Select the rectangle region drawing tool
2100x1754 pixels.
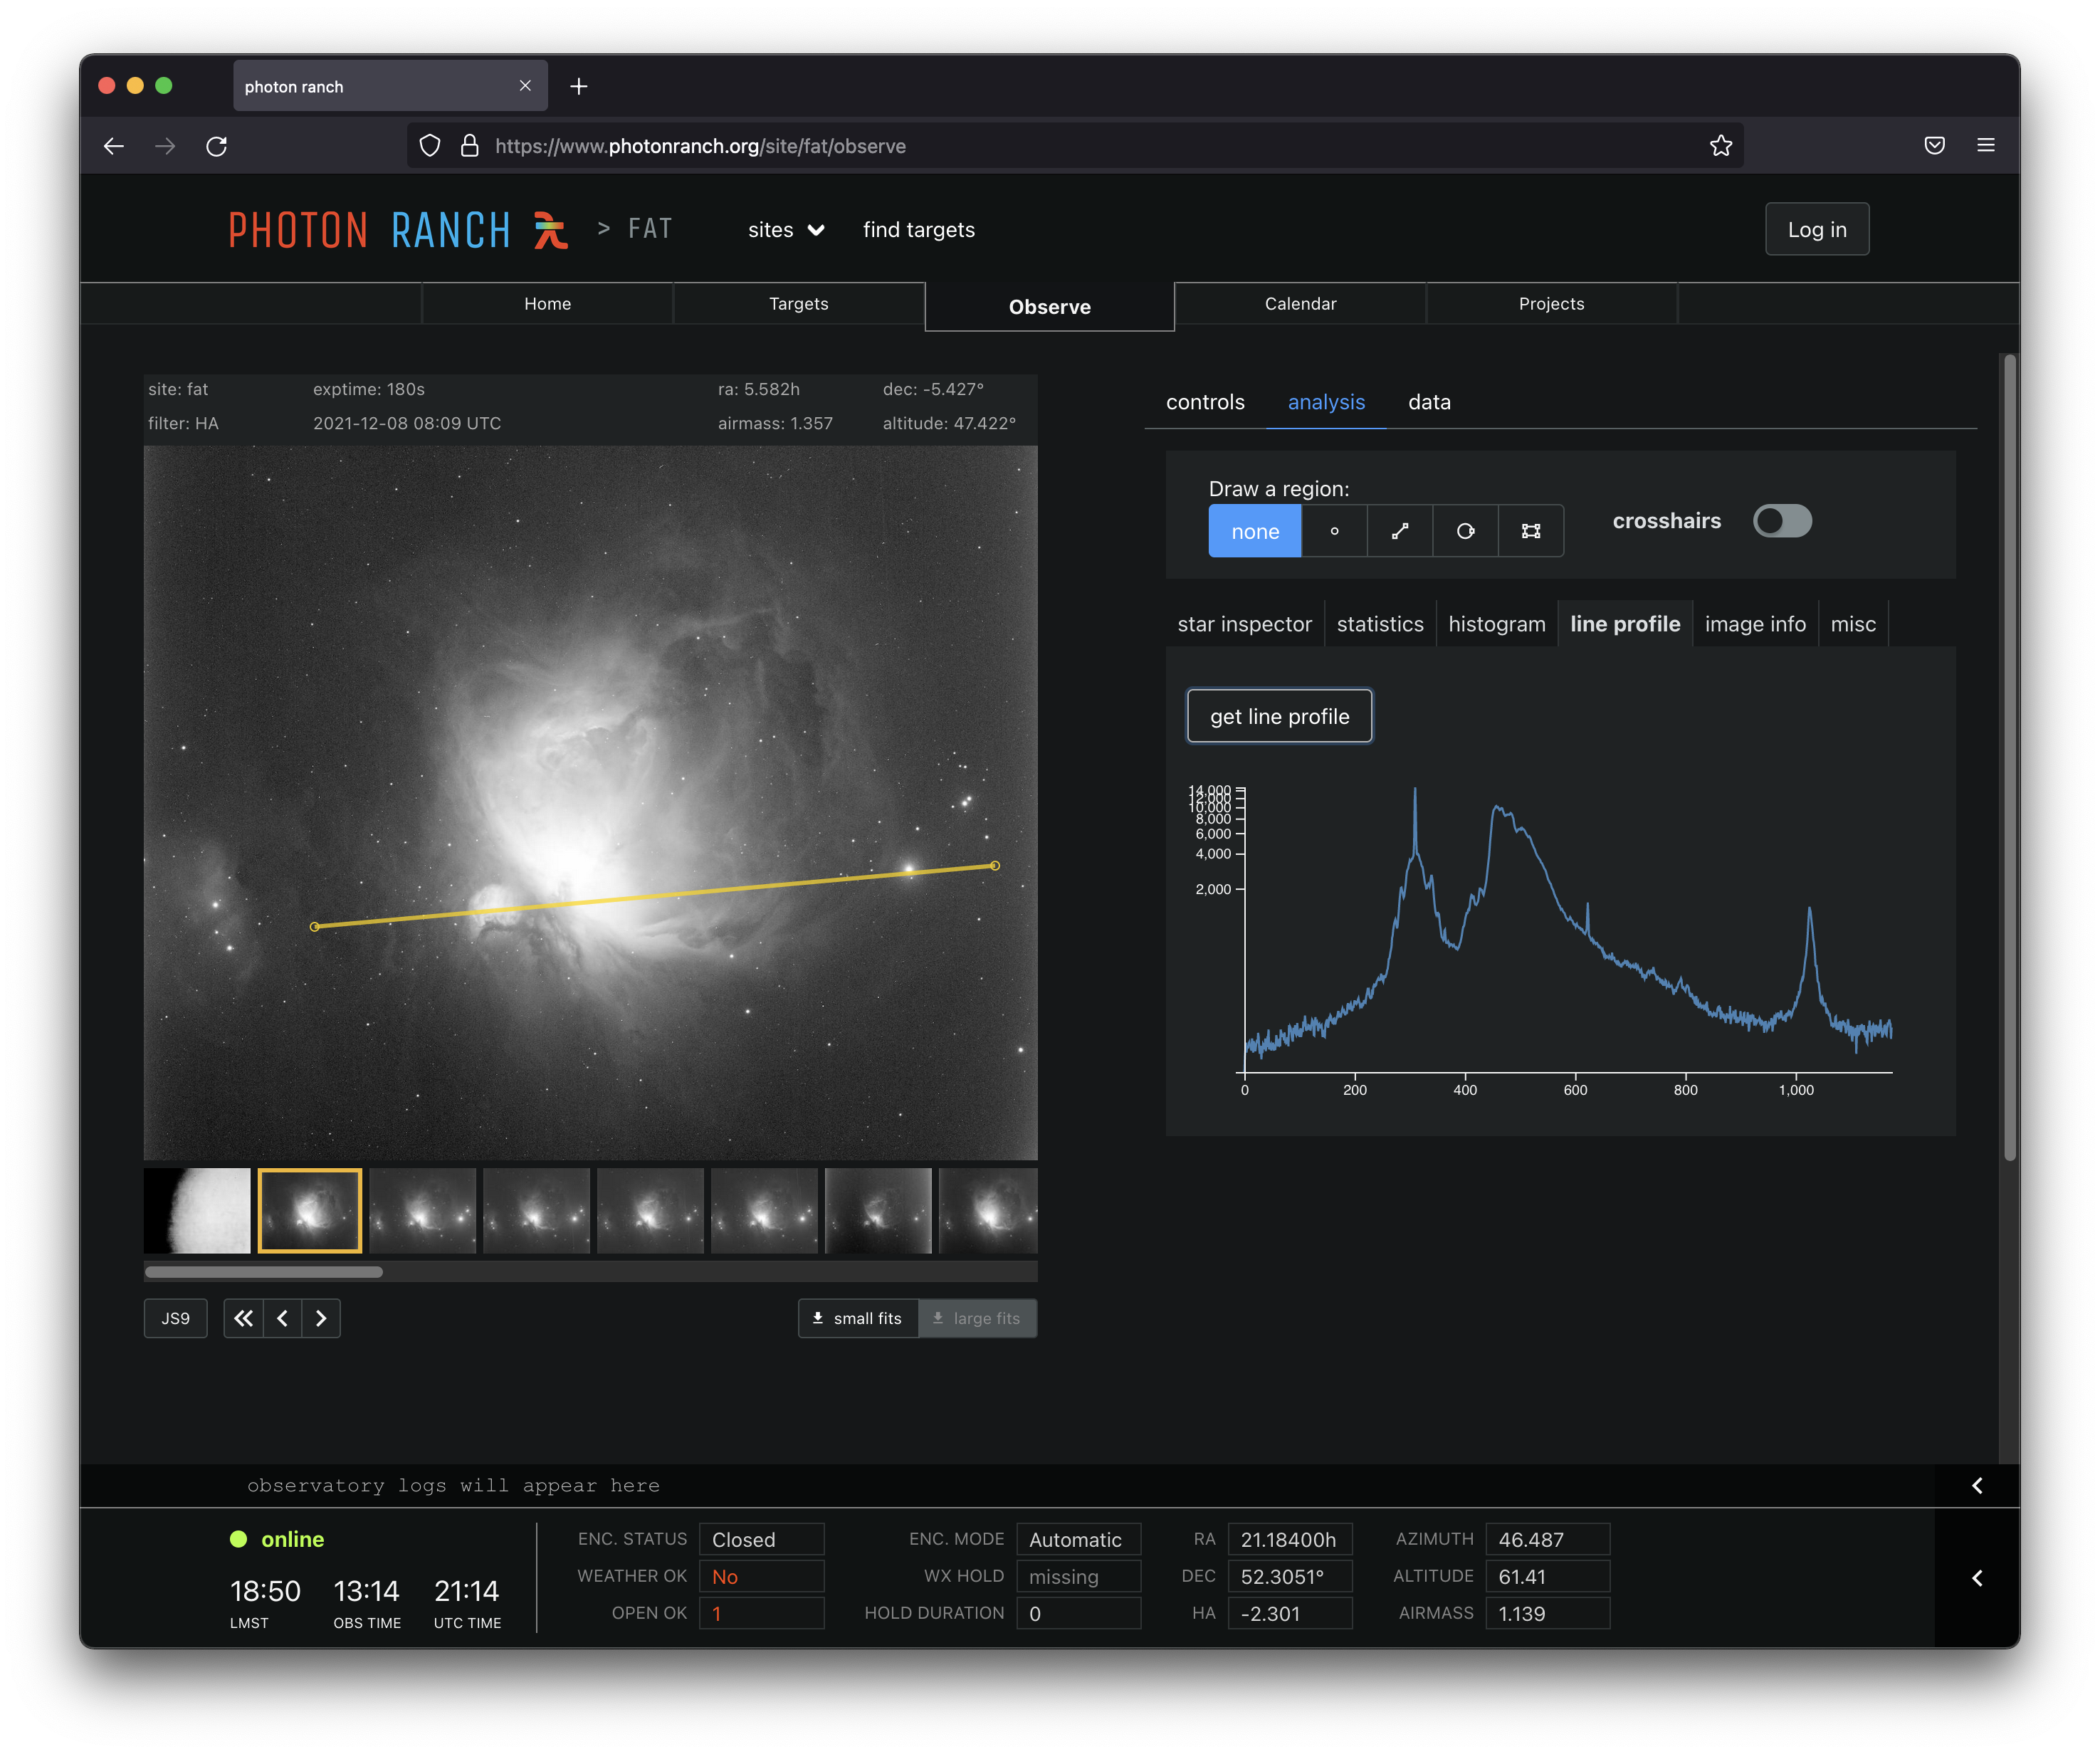tap(1530, 531)
